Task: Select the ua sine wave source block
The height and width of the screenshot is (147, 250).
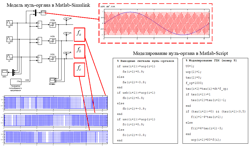Action: coord(10,23)
